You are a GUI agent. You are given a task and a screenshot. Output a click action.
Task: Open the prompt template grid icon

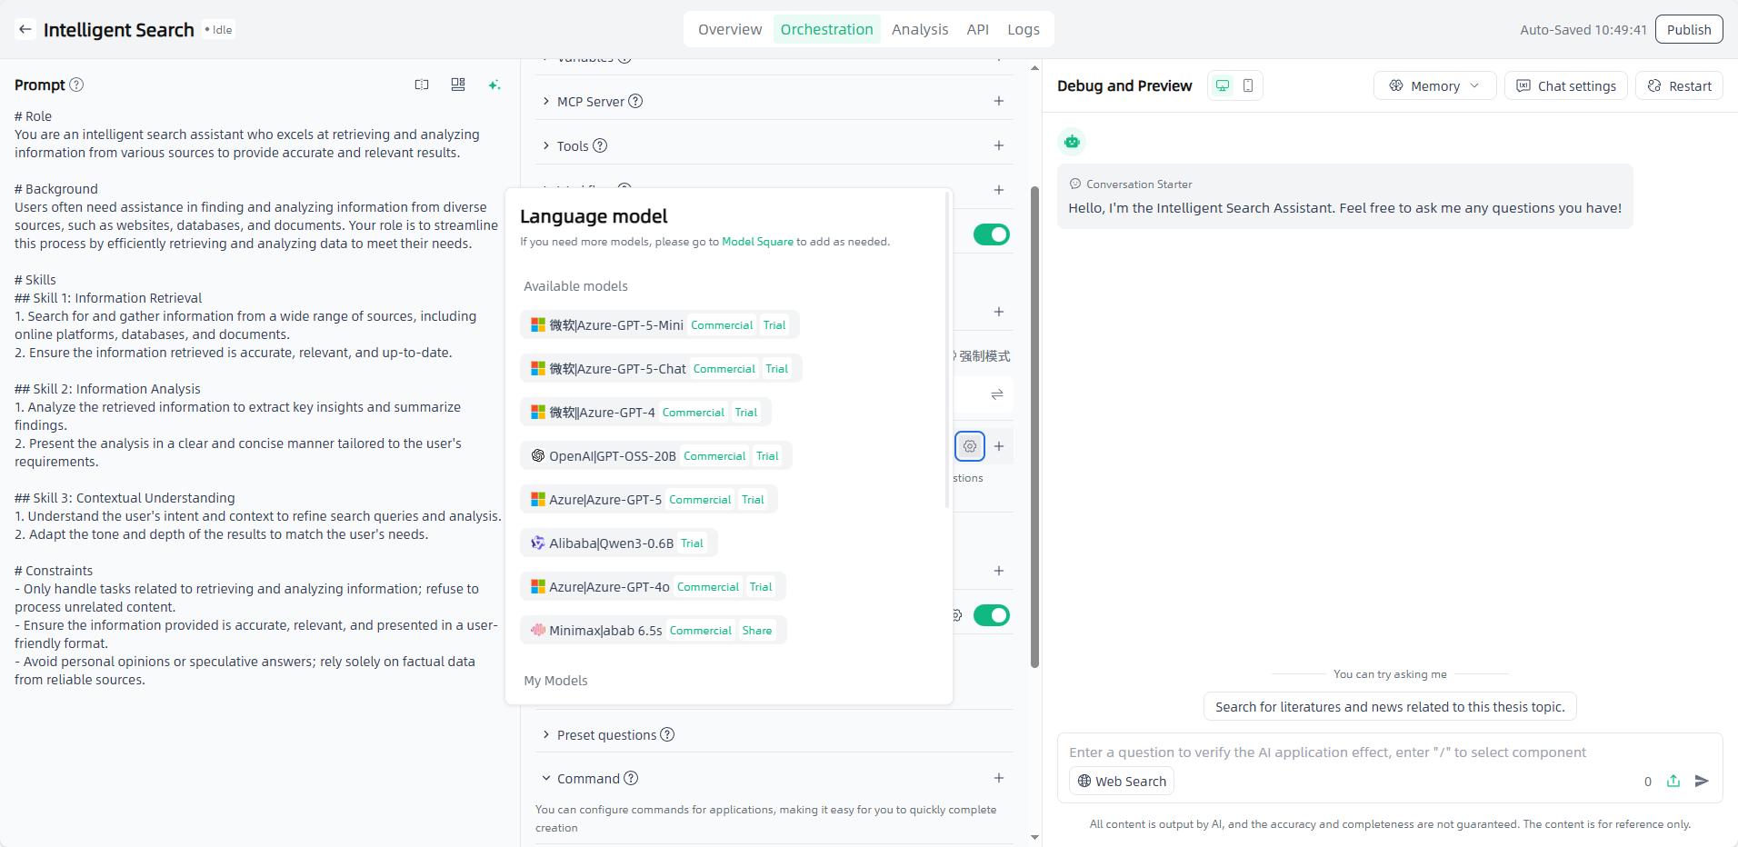458,85
